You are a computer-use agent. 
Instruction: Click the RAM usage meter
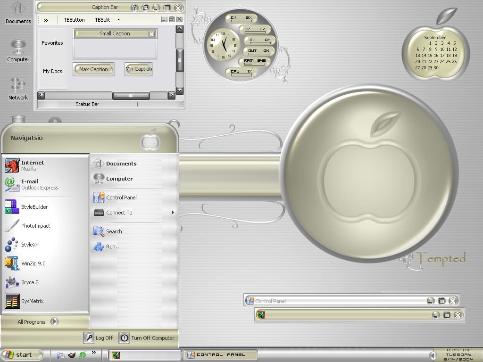click(255, 62)
